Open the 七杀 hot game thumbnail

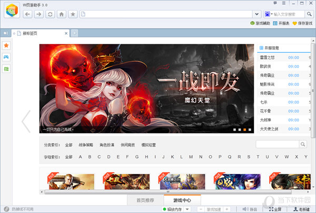click(x=127, y=181)
